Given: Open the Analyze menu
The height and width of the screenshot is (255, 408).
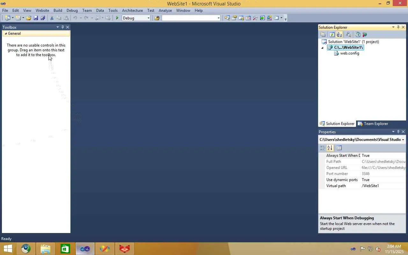Looking at the screenshot, I should [165, 11].
